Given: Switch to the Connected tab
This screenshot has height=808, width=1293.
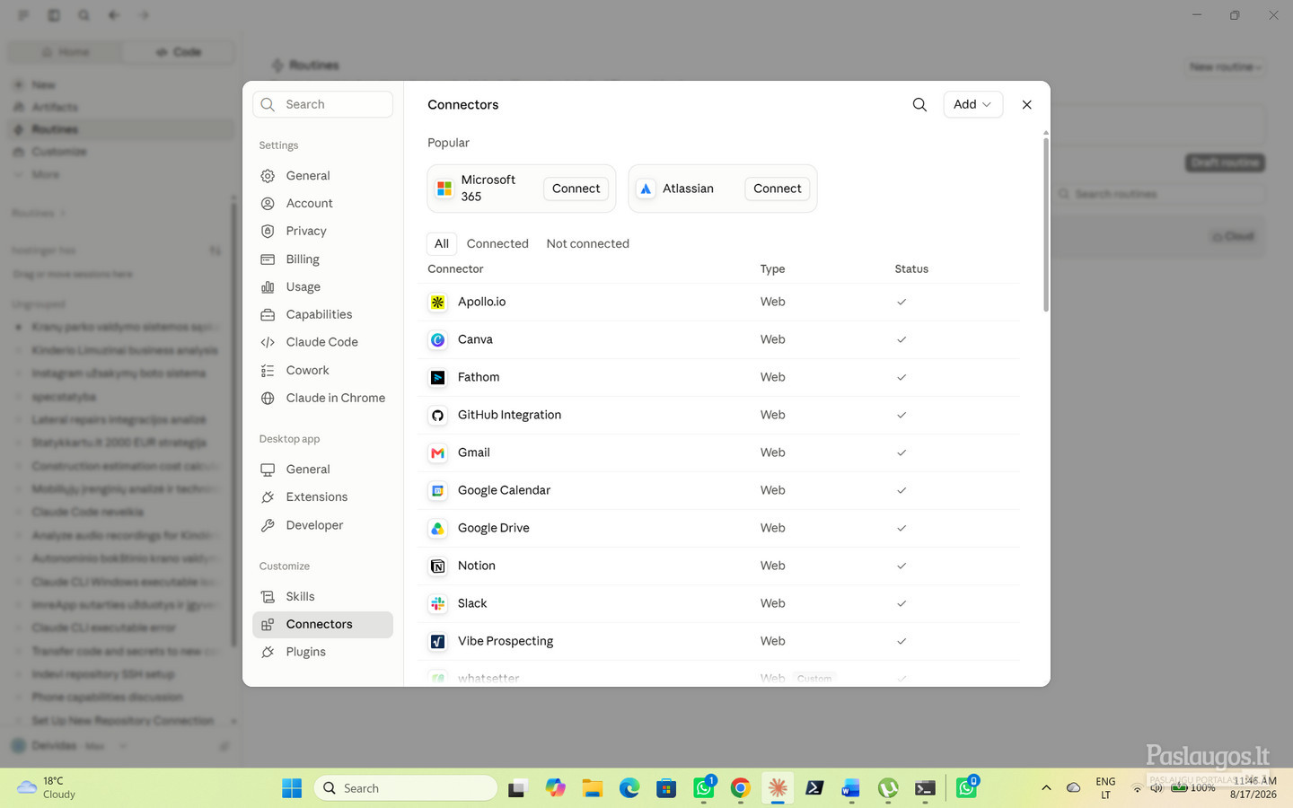Looking at the screenshot, I should pos(497,243).
